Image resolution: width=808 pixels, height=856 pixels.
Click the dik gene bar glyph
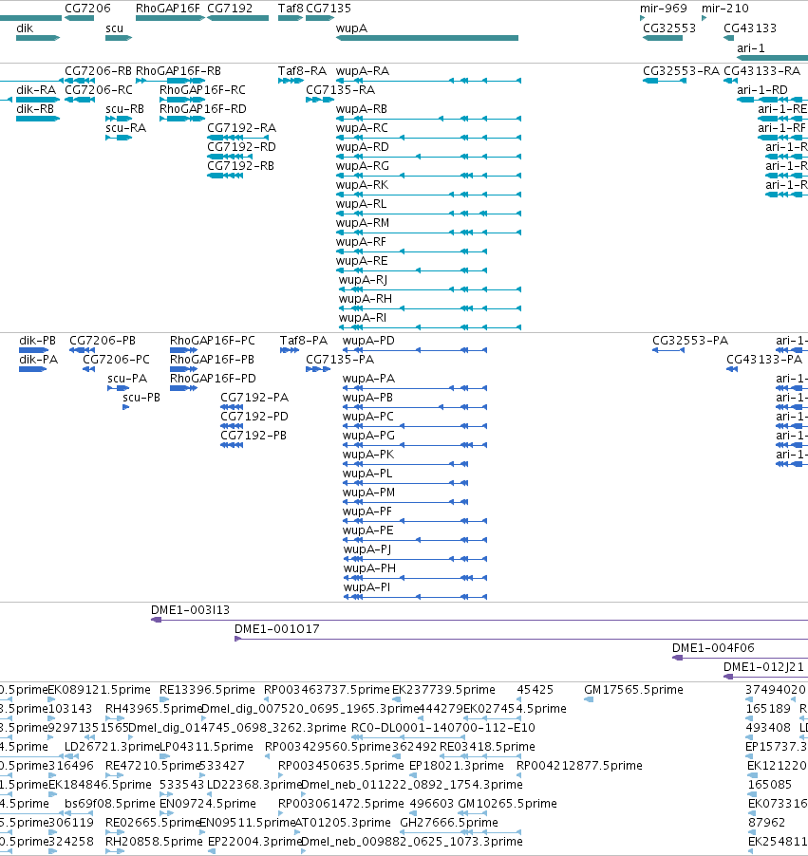38,38
